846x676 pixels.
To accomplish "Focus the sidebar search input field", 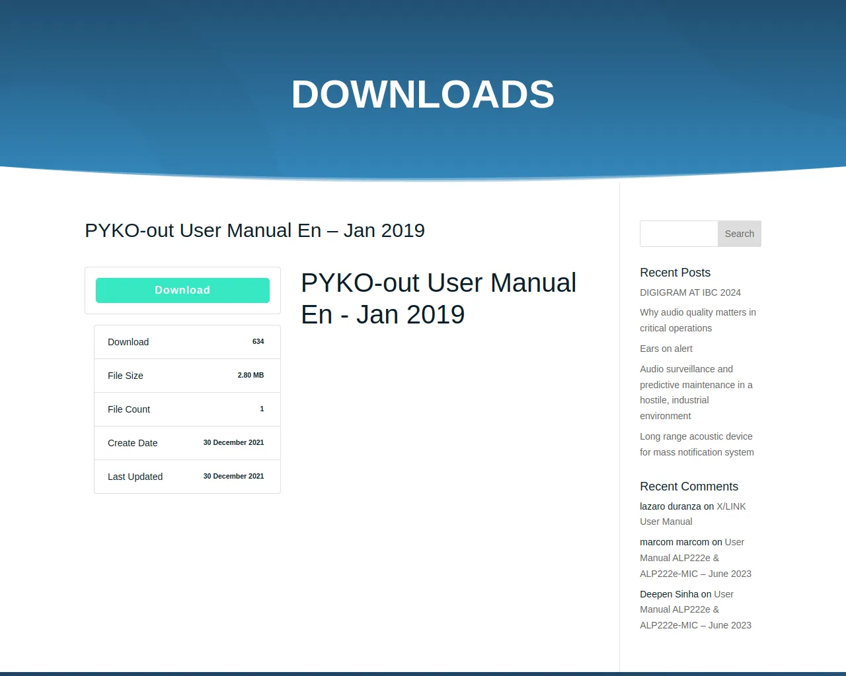I will [679, 234].
